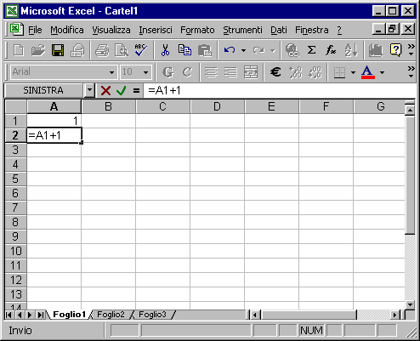Screen dimensions: 420x341
Task: Click the Print Preview icon
Action: [x=122, y=50]
